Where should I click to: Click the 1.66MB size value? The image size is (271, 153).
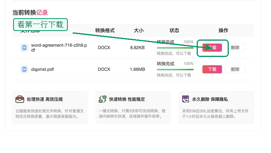click(x=137, y=69)
